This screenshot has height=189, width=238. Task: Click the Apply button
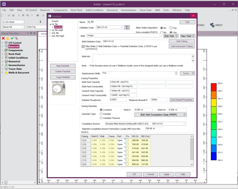tap(167, 174)
